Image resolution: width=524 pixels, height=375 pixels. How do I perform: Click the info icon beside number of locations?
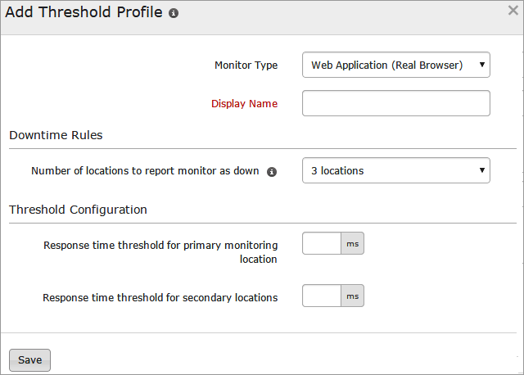(272, 172)
